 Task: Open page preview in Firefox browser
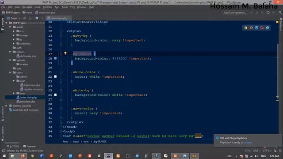pos(251,28)
